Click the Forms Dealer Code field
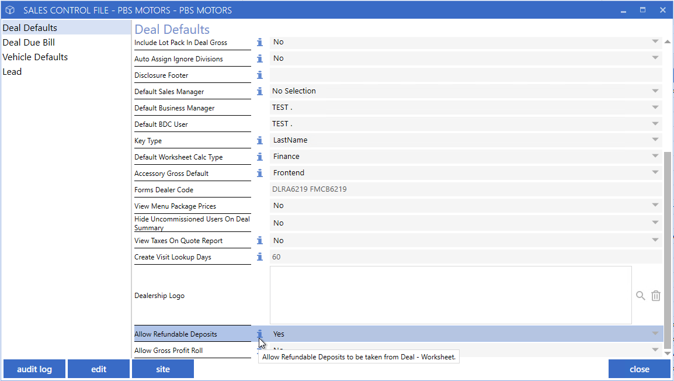The image size is (674, 381). tap(466, 189)
